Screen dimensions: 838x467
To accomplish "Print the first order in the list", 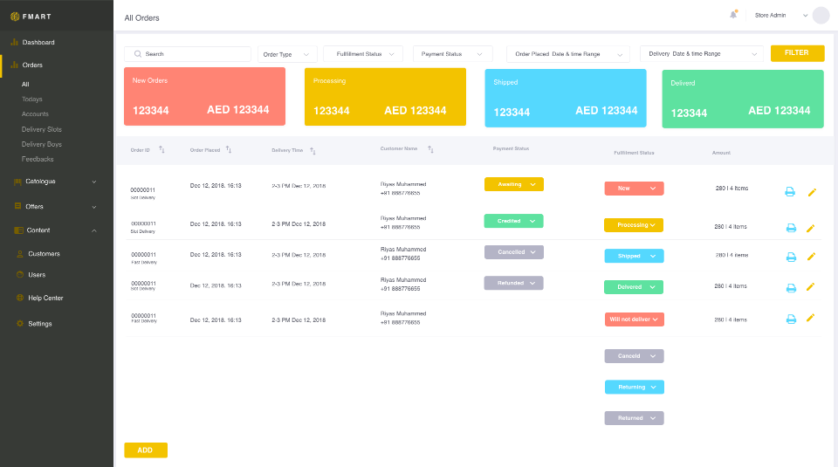I will [790, 192].
